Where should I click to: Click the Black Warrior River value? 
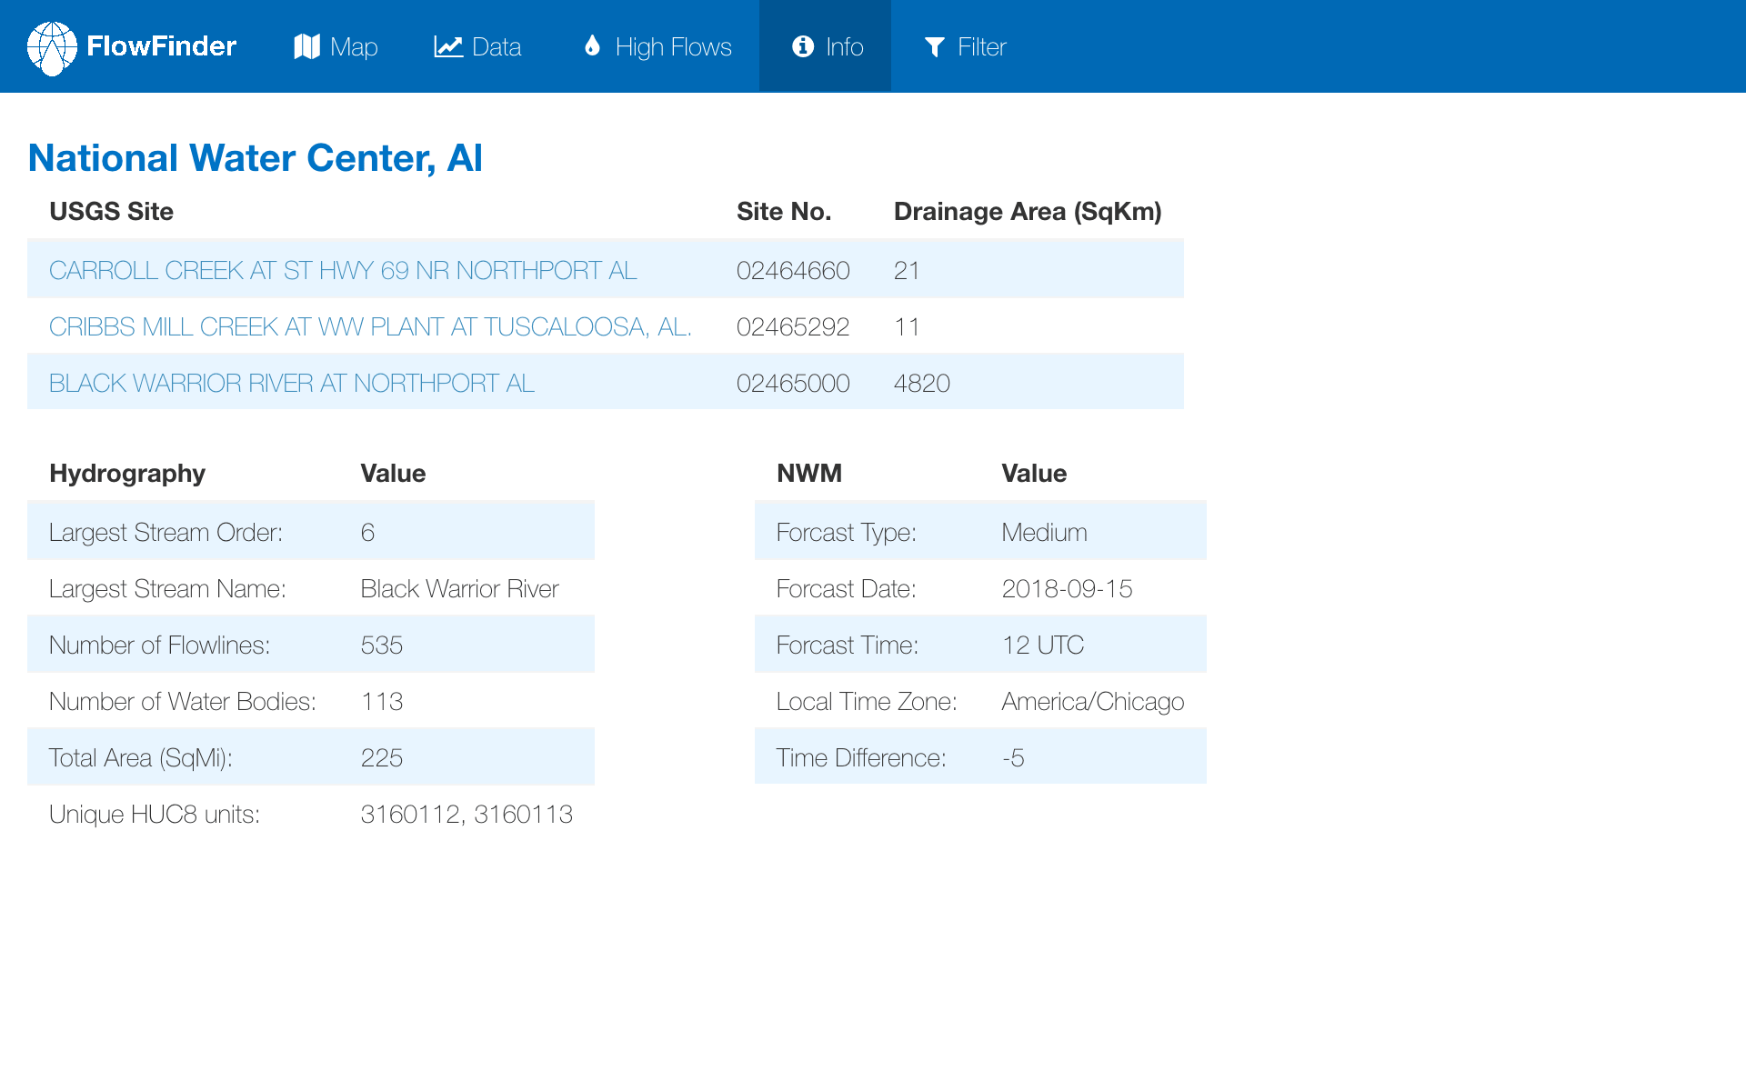coord(459,588)
